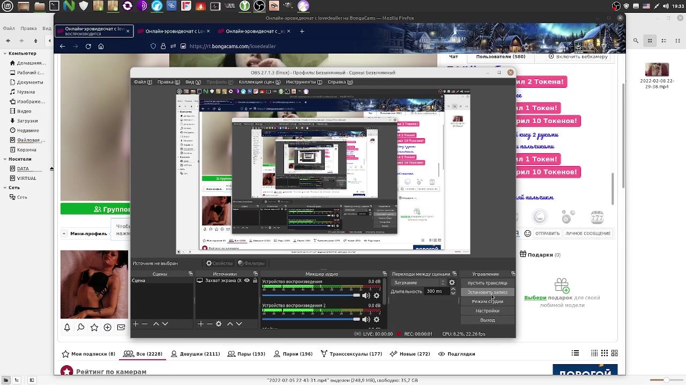The height and width of the screenshot is (385, 686).
Task: Click the Остановить запись button
Action: (x=487, y=292)
